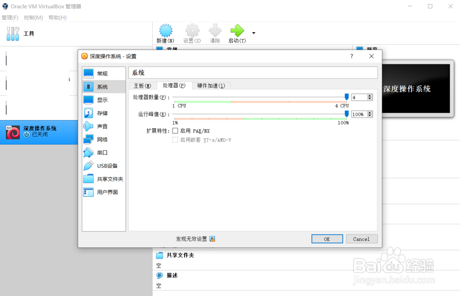The image size is (460, 296).
Task: Click the 新建(N) toolbar icon
Action: coord(166,30)
